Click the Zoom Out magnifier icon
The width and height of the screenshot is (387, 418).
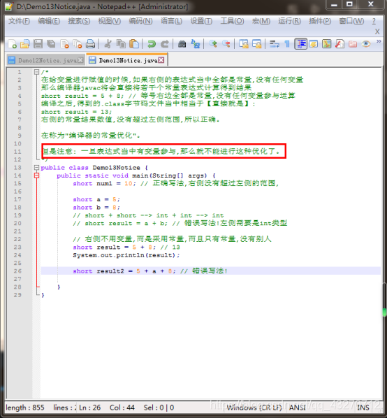(x=226, y=44)
